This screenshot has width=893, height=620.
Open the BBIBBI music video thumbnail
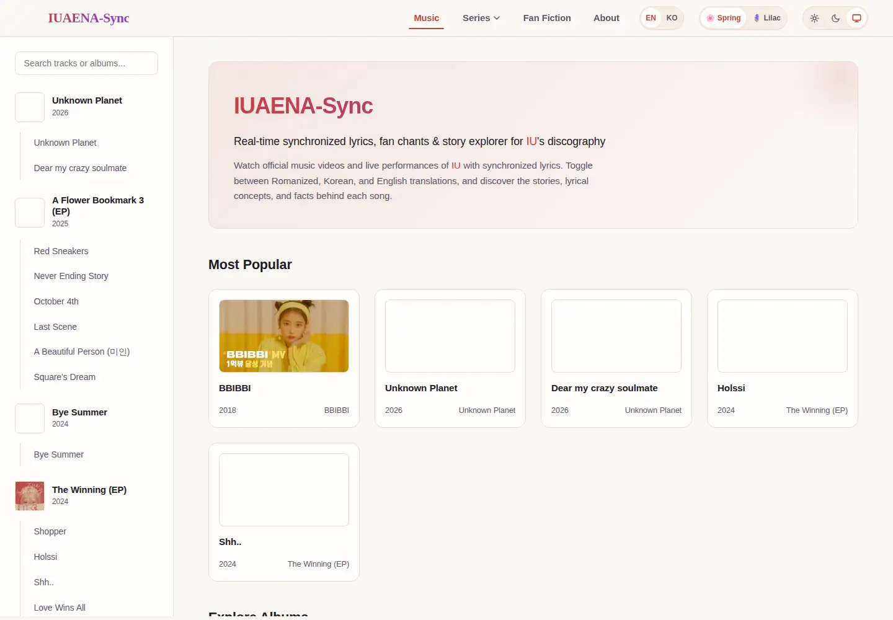click(284, 336)
